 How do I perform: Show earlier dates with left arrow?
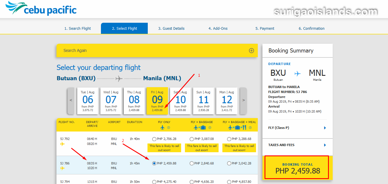(x=71, y=101)
